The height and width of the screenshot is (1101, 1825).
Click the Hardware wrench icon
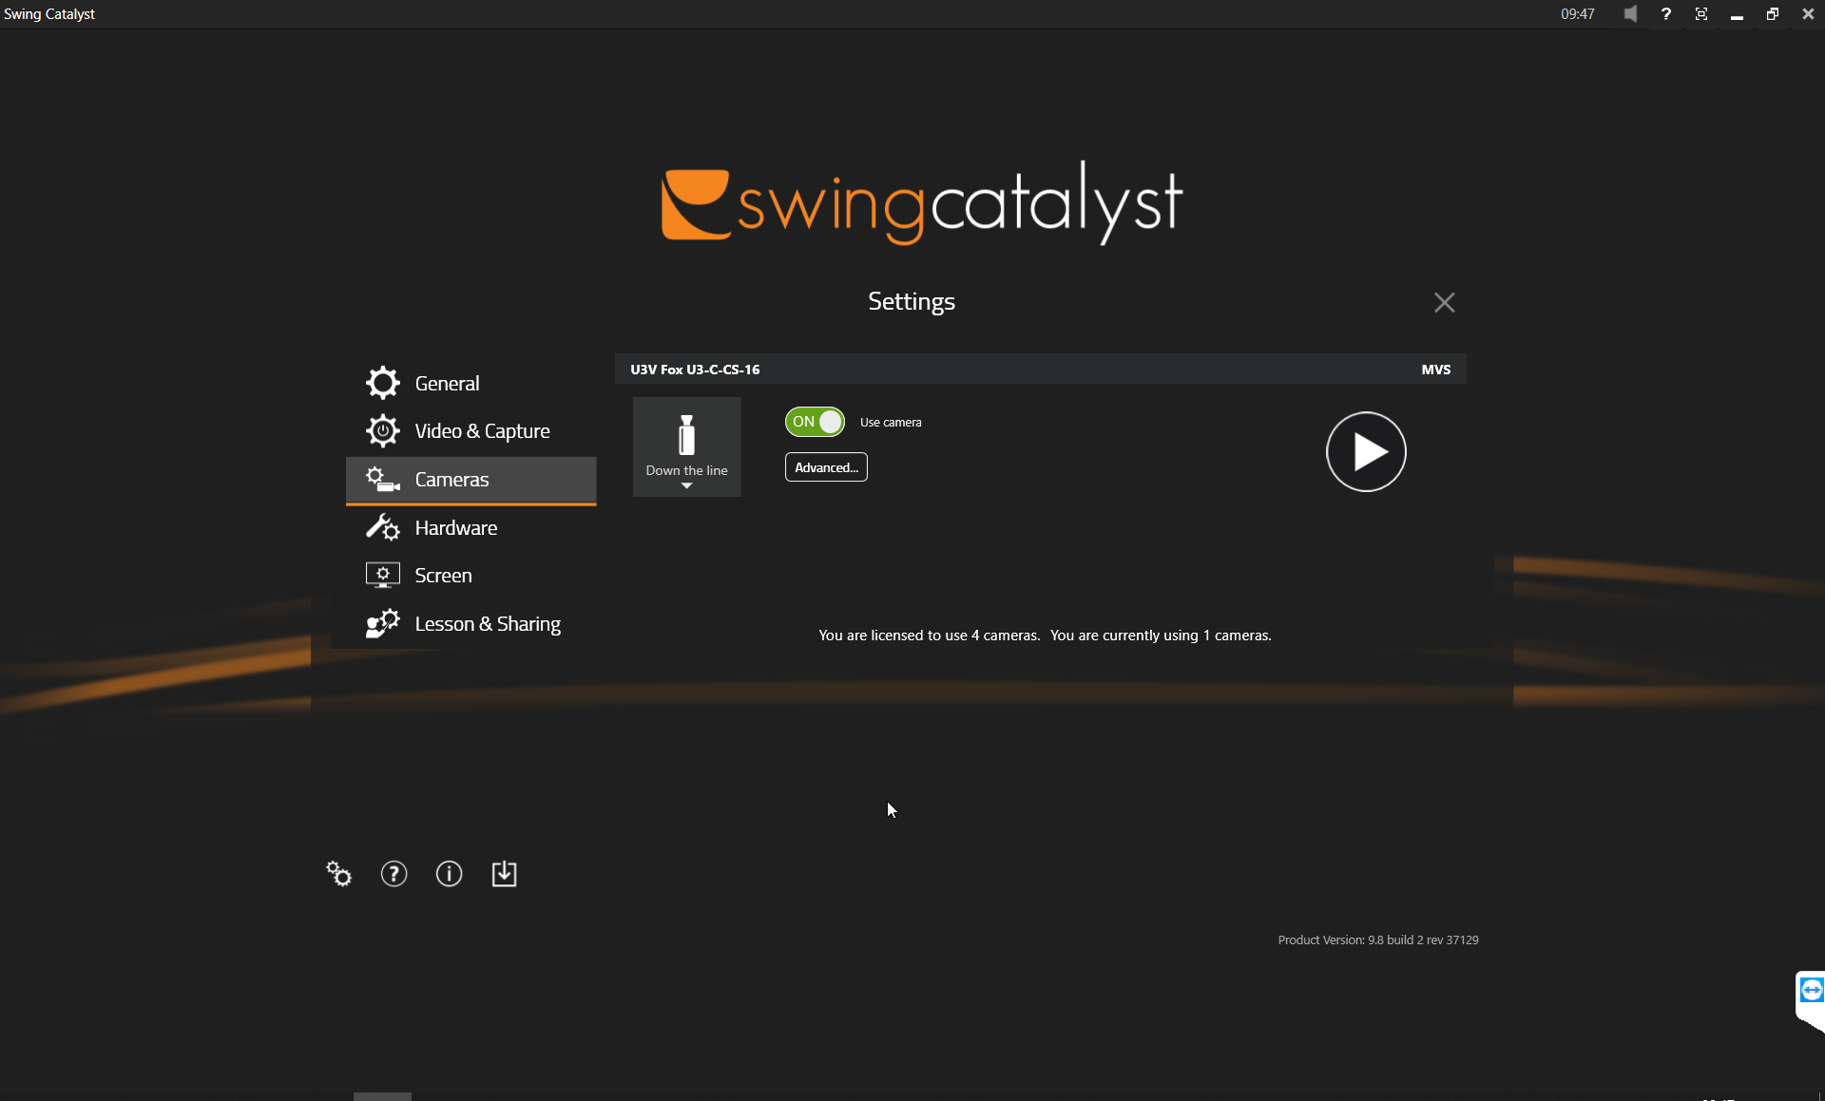pyautogui.click(x=383, y=527)
